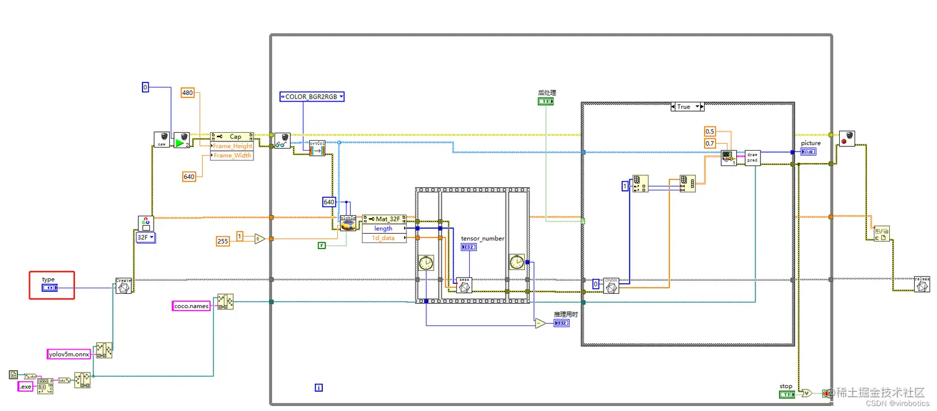Screen dimensions: 937x411
Task: Click the current VI path node at far left
Action: tap(13, 374)
